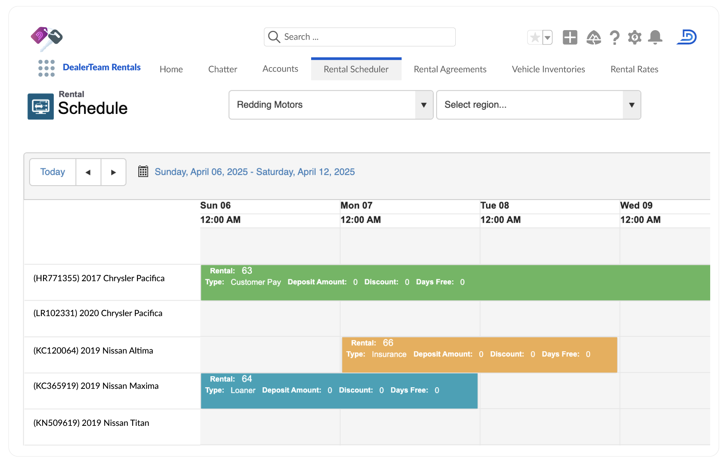Screen dimensions: 726x460
Task: Open blue Rental 64 Loaner booking
Action: coord(339,391)
